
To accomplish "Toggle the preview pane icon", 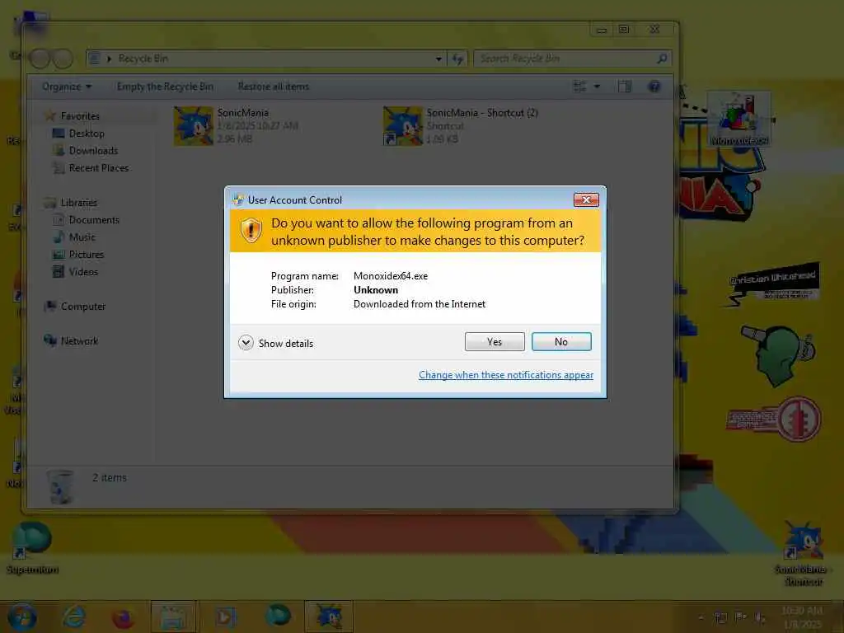I will 625,87.
